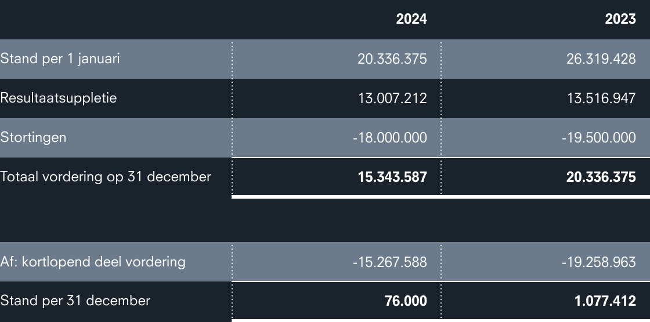Click the 2023 column header
This screenshot has height=322, width=650.
tap(620, 19)
